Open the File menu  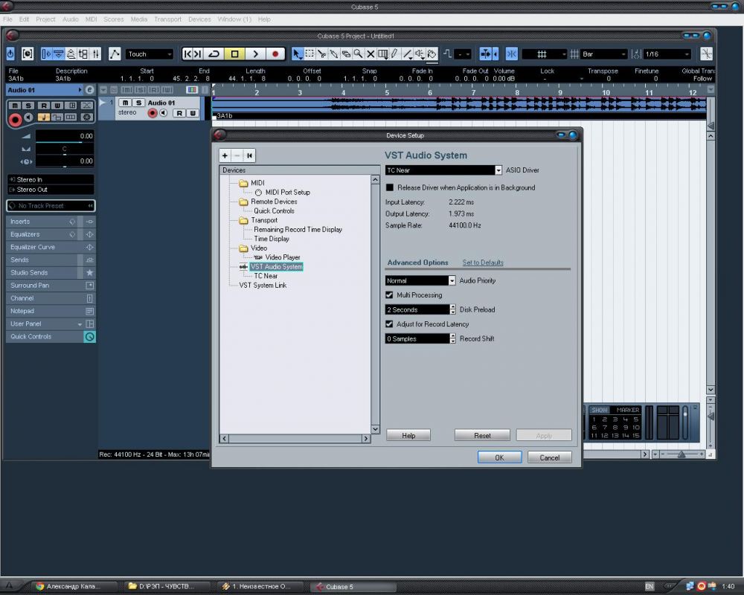click(7, 19)
